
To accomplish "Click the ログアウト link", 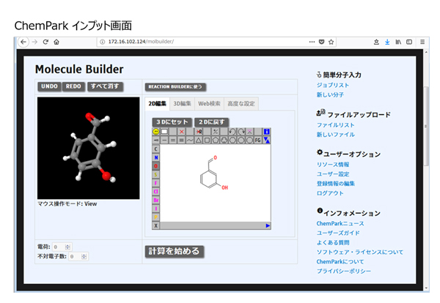I will pos(330,193).
